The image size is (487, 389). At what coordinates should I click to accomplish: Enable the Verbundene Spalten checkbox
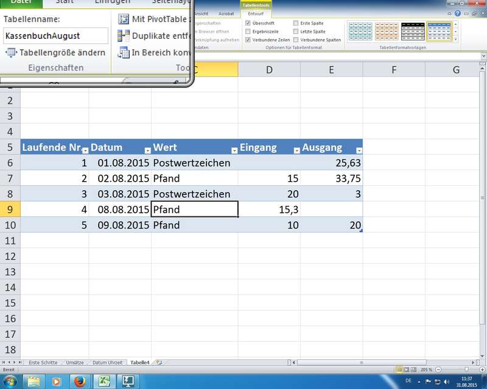tap(296, 40)
